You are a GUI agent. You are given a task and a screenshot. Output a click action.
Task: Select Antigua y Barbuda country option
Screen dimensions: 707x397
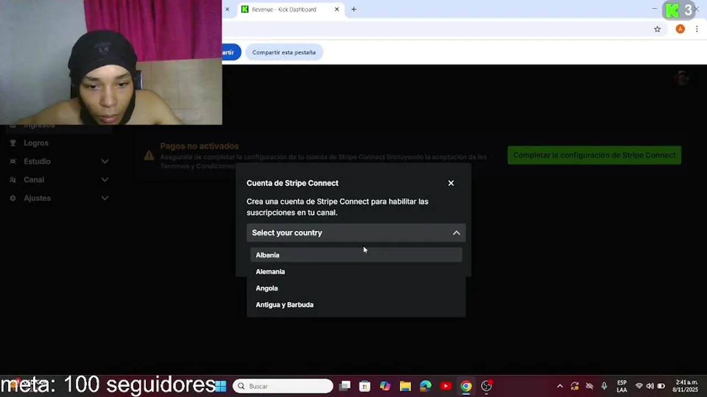tap(356, 304)
